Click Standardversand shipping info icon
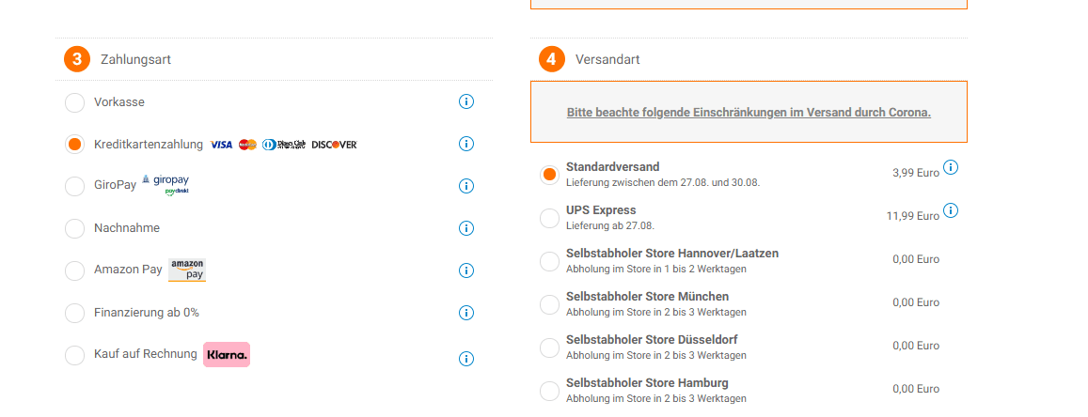Screen dimensions: 1088x417 pos(951,168)
